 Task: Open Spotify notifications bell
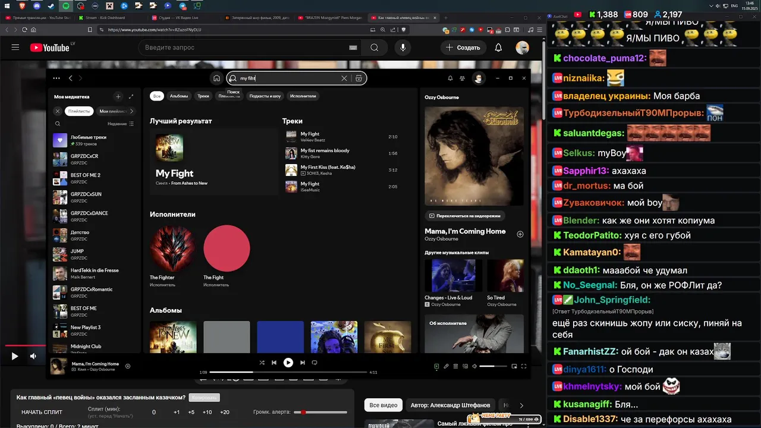pos(450,78)
